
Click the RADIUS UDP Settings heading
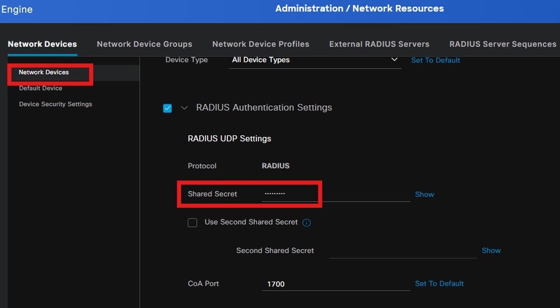pos(229,138)
